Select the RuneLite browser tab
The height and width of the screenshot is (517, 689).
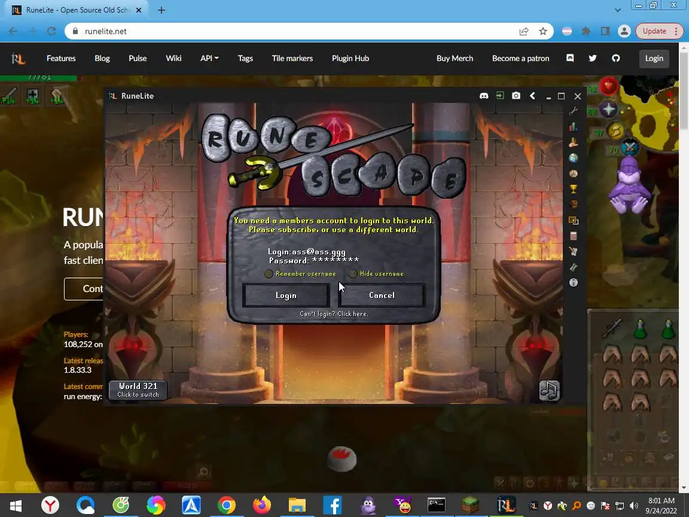(77, 10)
